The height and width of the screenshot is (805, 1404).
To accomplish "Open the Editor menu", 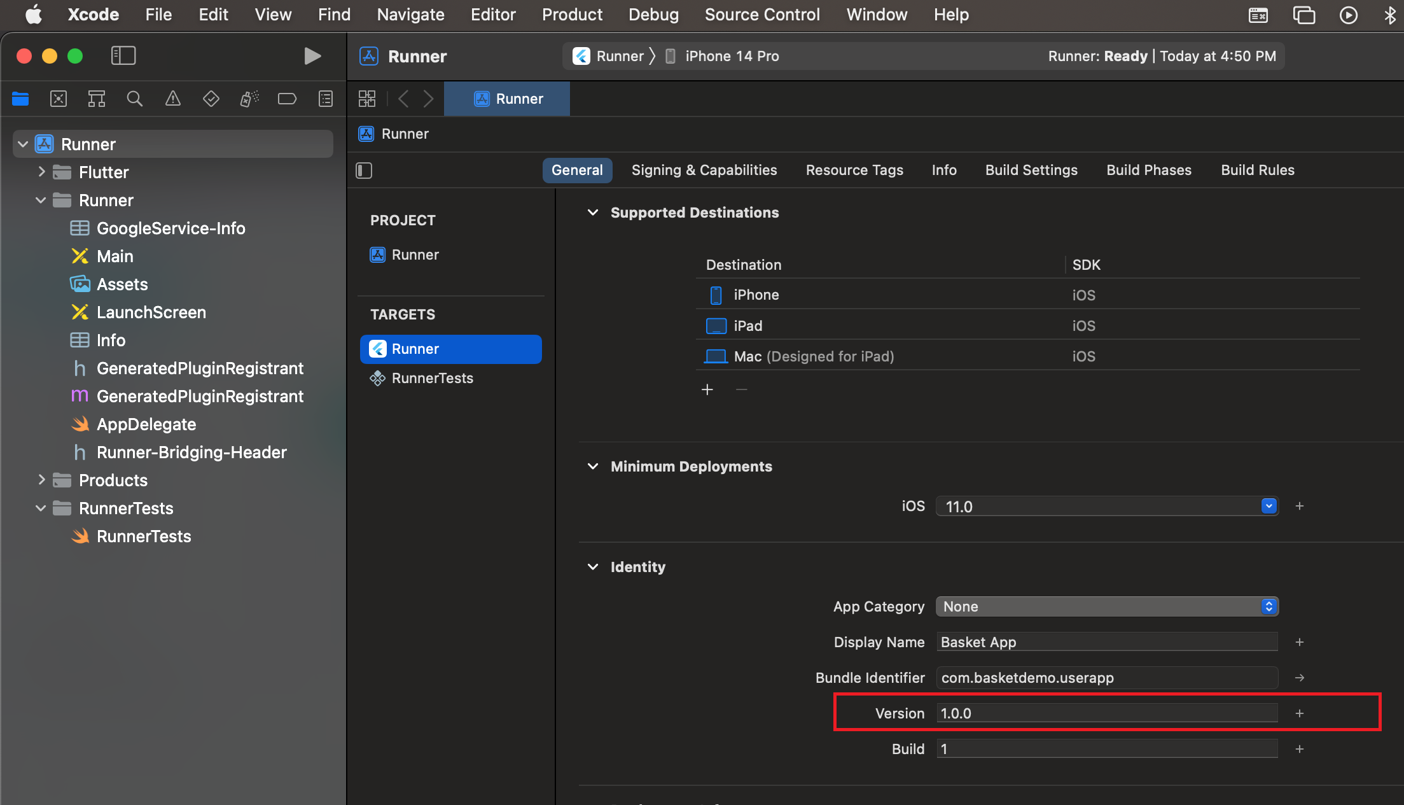I will tap(493, 15).
